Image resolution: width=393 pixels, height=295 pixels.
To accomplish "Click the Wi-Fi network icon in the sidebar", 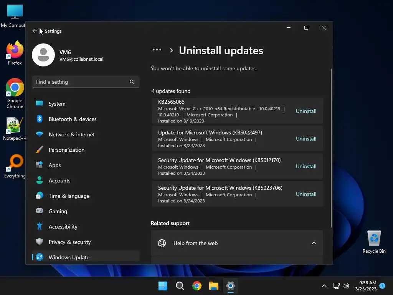I will pyautogui.click(x=40, y=134).
